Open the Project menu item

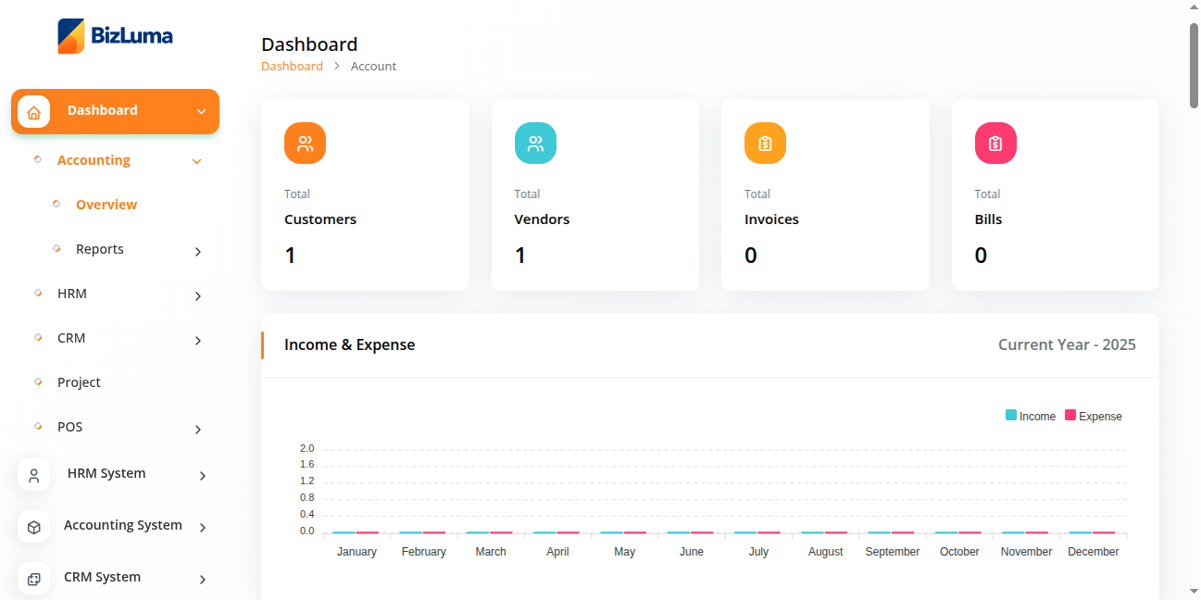pyautogui.click(x=79, y=382)
